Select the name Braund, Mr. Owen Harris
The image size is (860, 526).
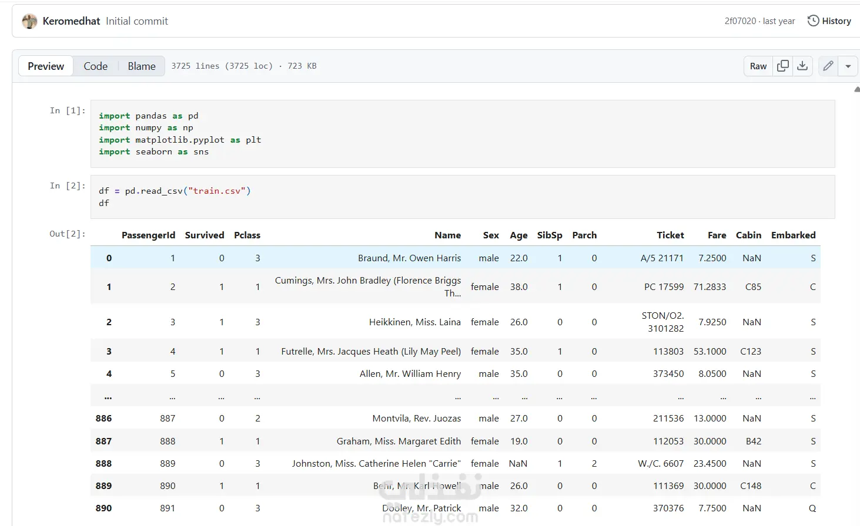tap(409, 258)
